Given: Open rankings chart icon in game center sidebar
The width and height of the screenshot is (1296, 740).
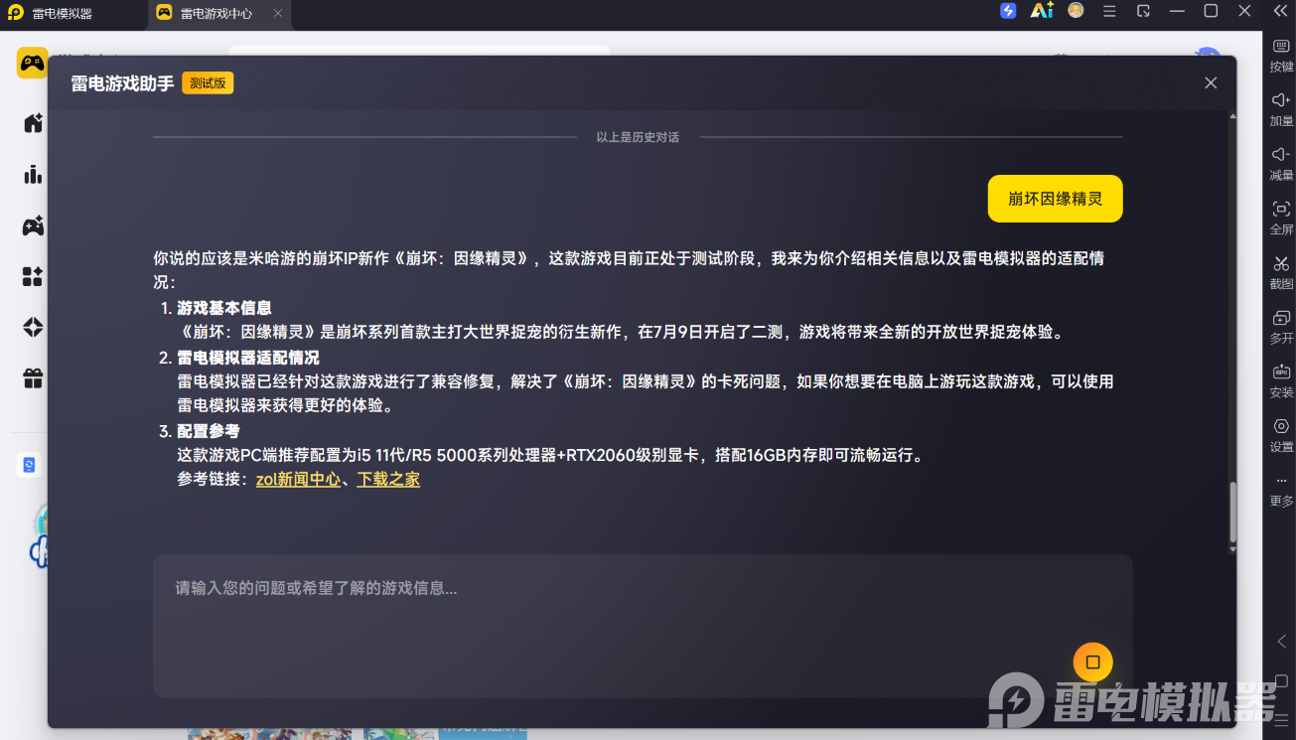Looking at the screenshot, I should [x=33, y=175].
